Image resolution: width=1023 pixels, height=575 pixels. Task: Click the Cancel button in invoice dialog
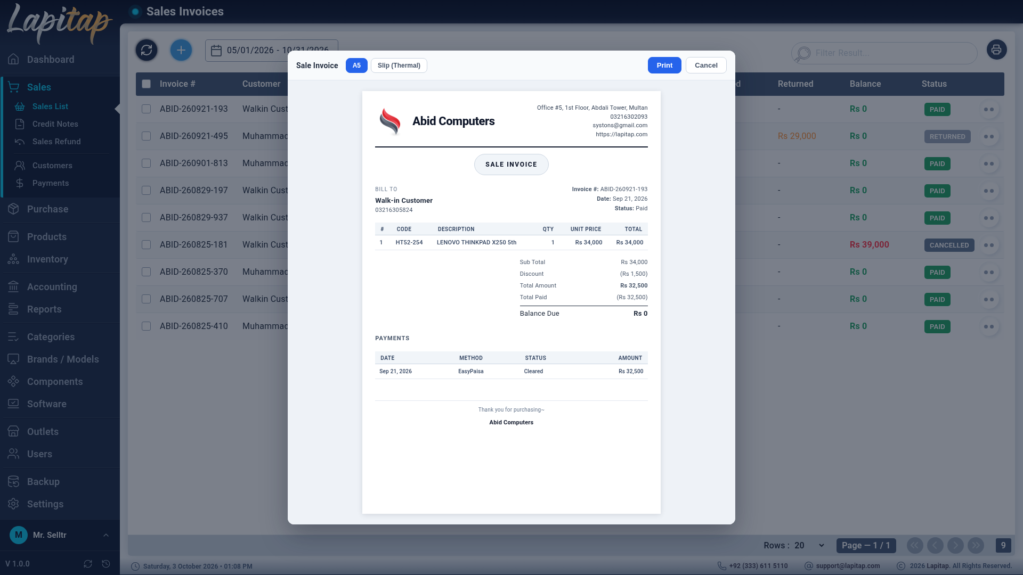tap(706, 65)
